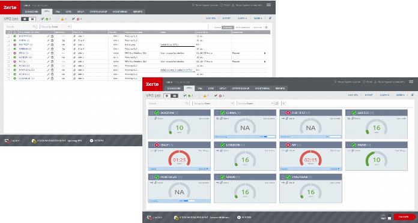The image size is (418, 223).
Task: Open the hamburger menu in front window header
Action: click(x=411, y=82)
